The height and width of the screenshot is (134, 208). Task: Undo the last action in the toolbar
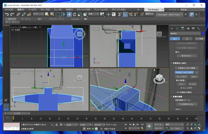click(7, 14)
